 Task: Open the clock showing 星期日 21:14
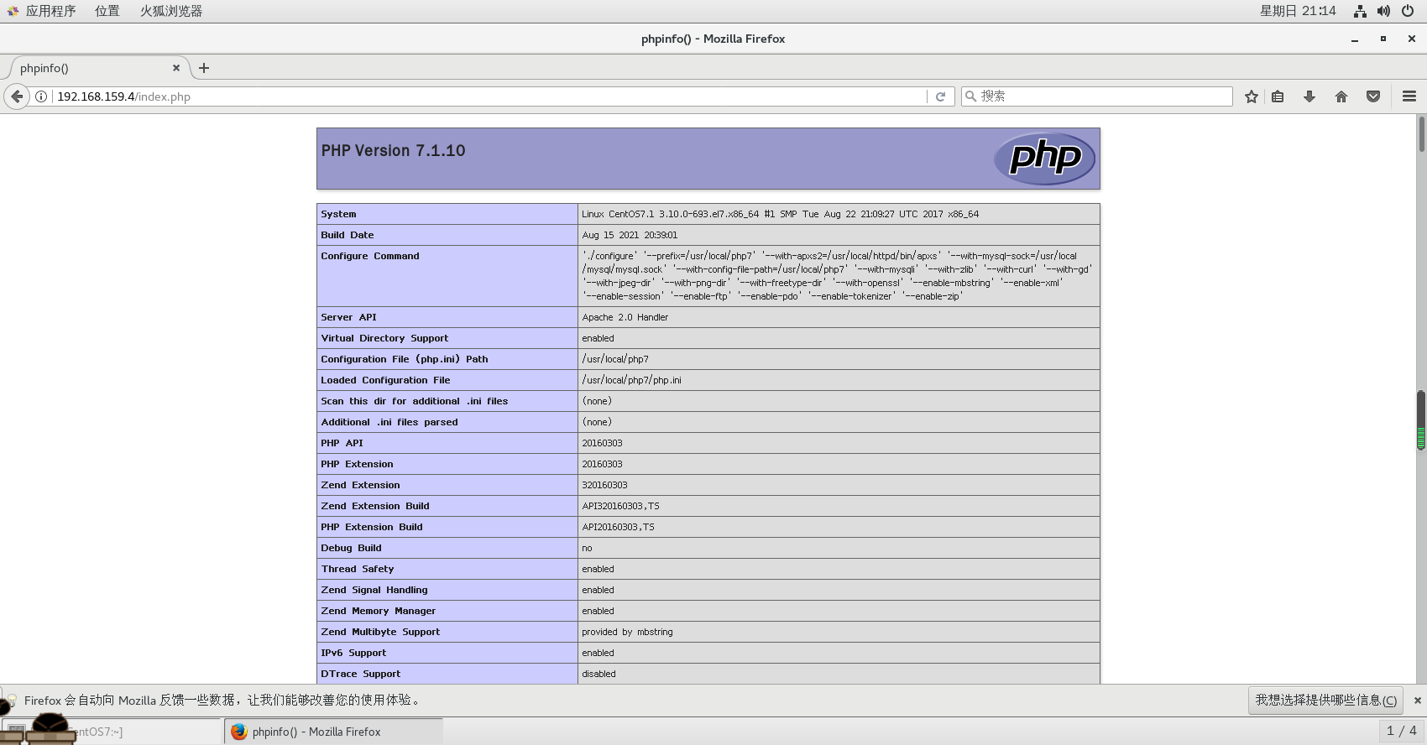[x=1298, y=11]
